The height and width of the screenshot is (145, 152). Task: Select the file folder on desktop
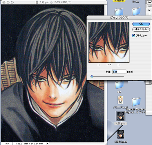point(119,85)
